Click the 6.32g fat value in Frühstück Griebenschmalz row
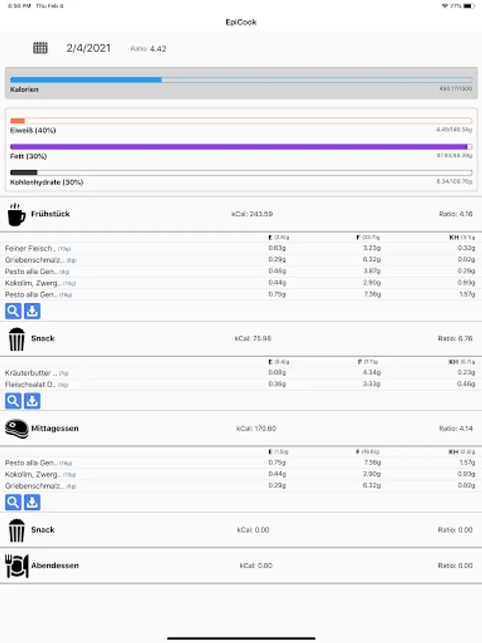The height and width of the screenshot is (643, 482). [372, 259]
